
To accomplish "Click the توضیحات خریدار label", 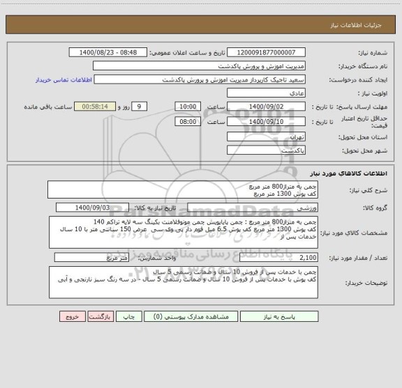I will click(x=366, y=283).
